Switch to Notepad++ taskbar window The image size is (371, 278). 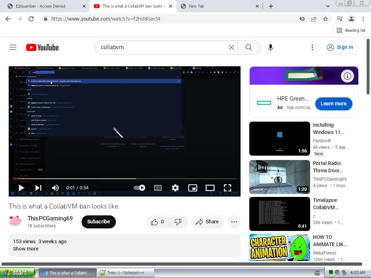(x=126, y=273)
